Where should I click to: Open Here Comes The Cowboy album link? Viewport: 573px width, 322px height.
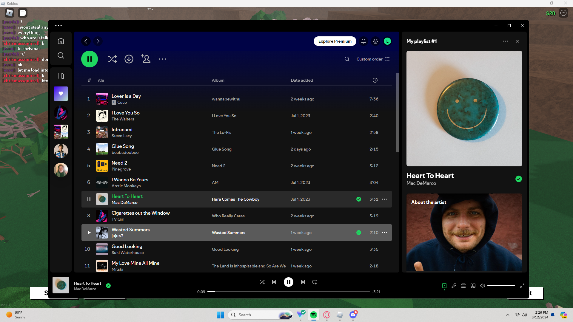point(235,199)
